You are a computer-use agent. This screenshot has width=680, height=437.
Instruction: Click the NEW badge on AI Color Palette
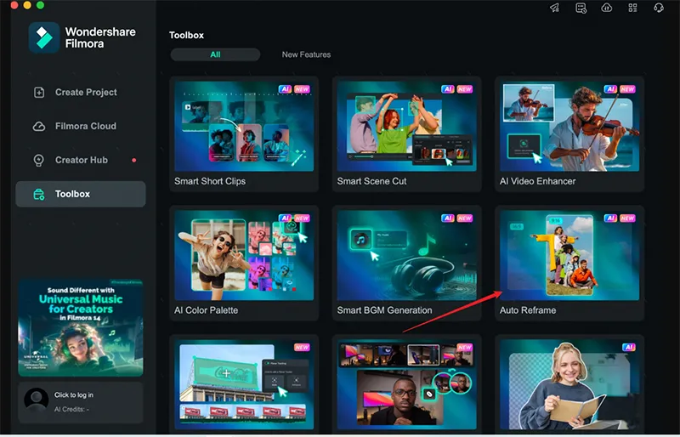coord(302,218)
